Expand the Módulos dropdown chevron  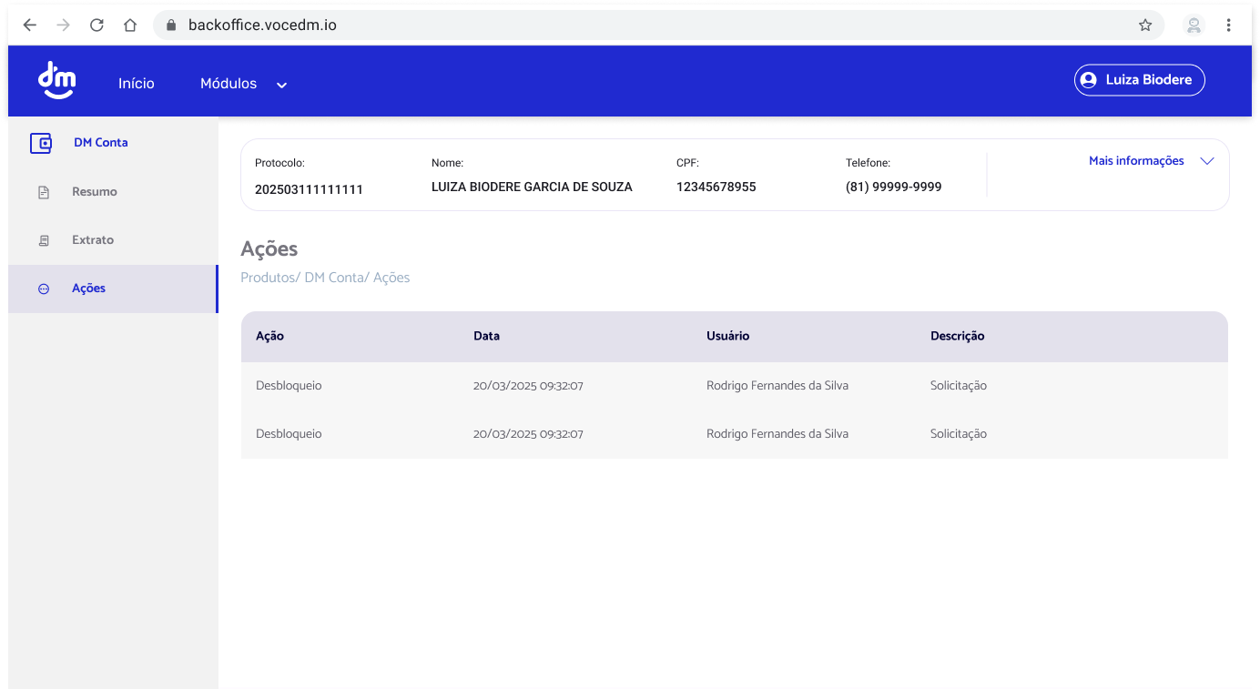point(280,85)
